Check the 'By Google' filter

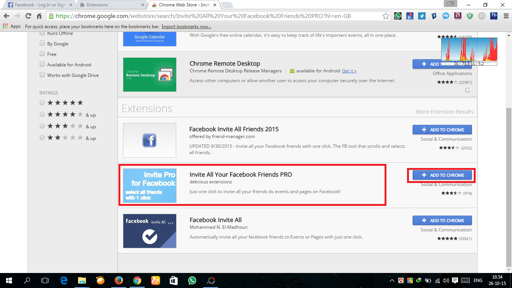click(x=42, y=43)
